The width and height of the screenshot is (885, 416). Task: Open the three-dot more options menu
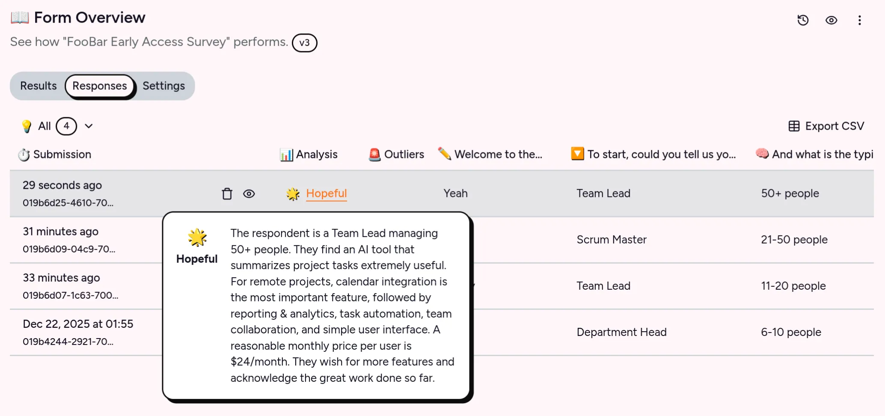click(859, 20)
